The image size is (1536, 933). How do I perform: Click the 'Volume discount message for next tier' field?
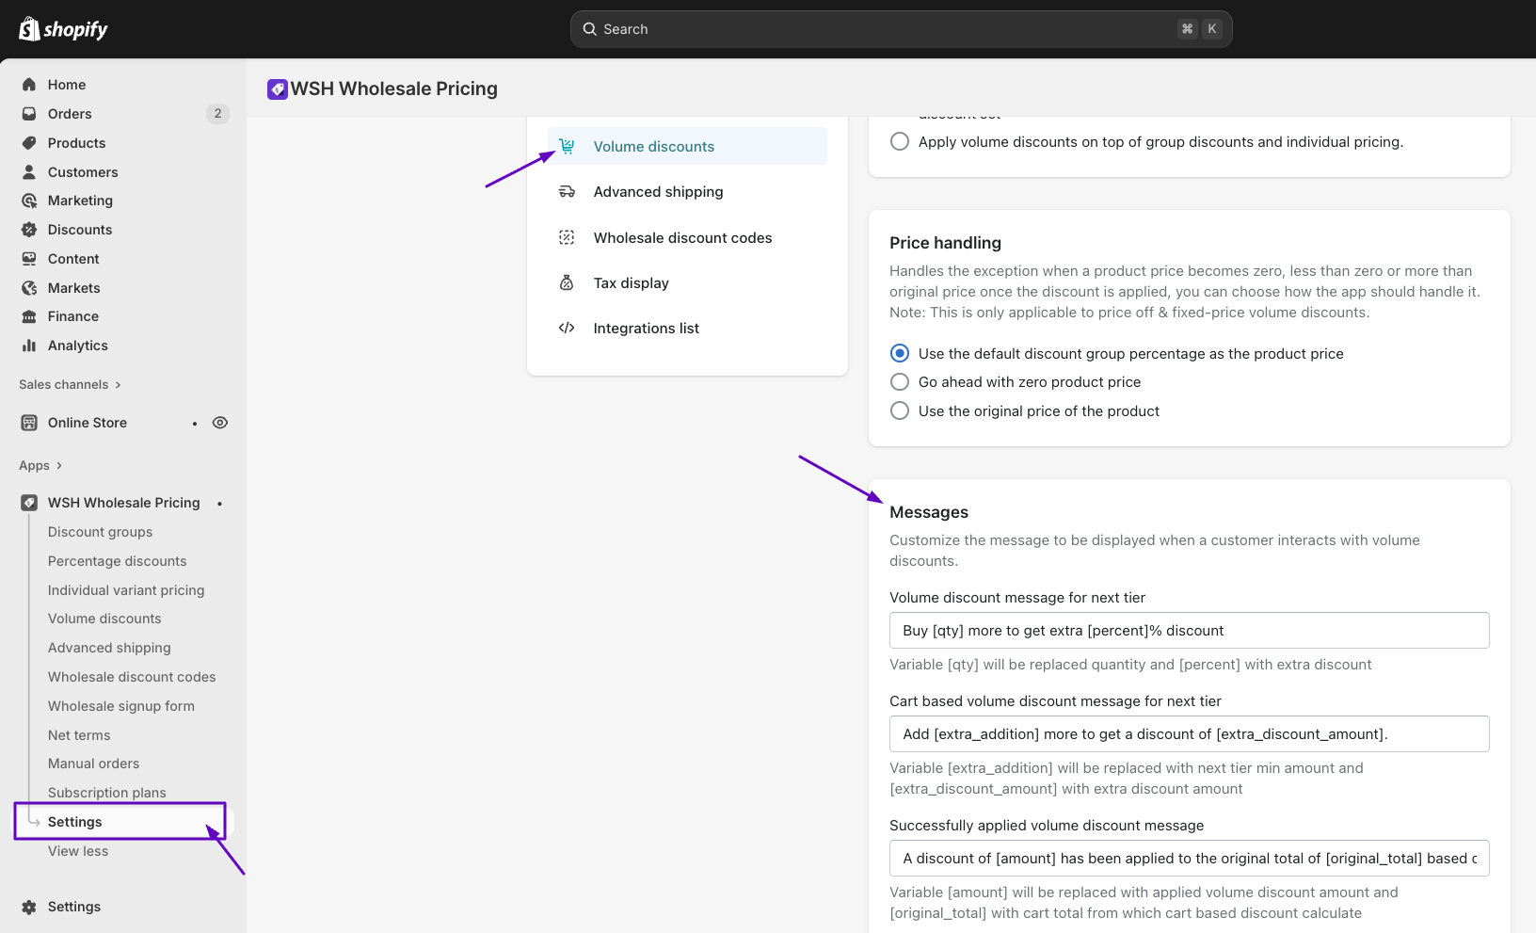coord(1189,631)
